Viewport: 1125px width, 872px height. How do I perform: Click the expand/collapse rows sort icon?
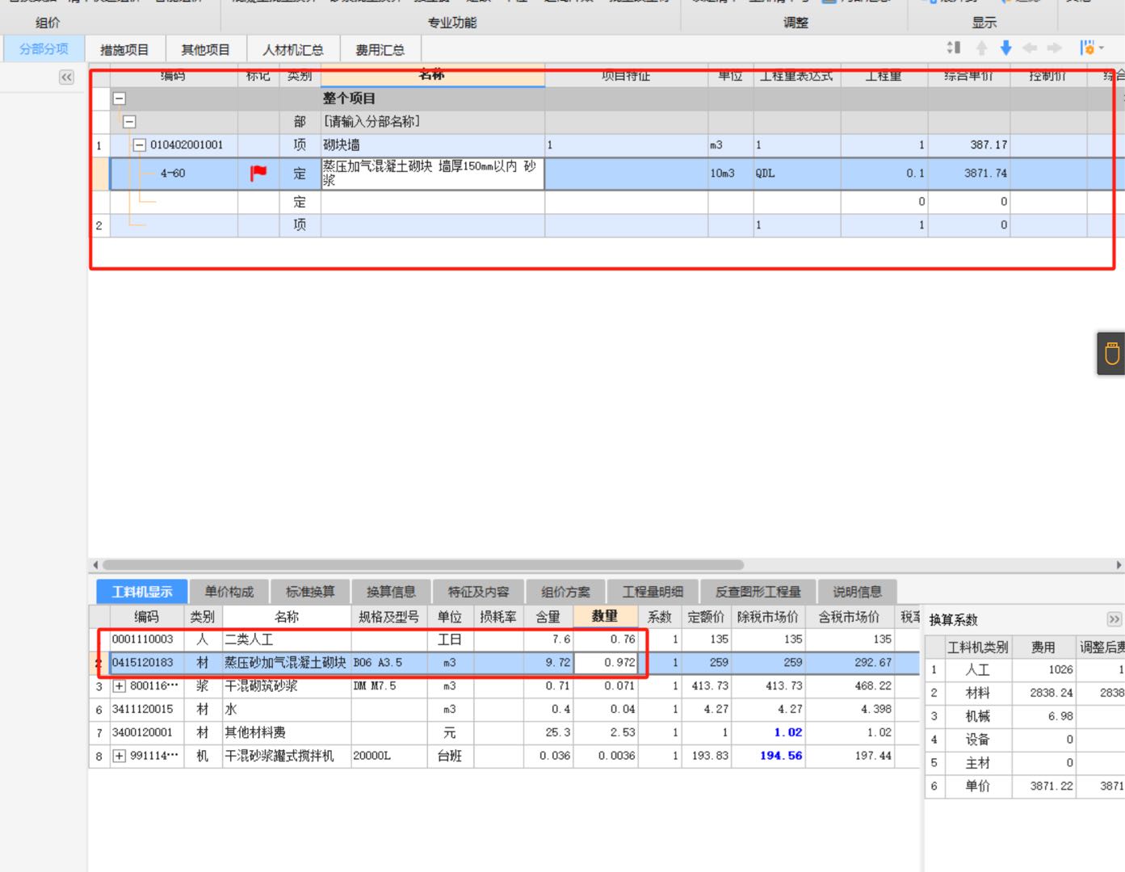[x=954, y=48]
